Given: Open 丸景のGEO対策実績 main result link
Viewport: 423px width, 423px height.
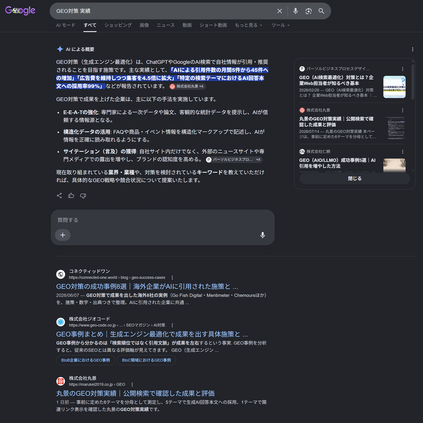Looking at the screenshot, I should [x=135, y=394].
